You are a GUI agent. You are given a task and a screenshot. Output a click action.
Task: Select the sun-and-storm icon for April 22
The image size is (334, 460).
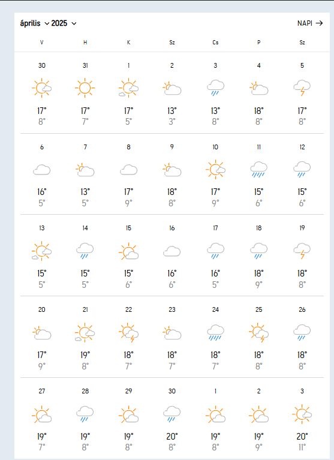128,332
